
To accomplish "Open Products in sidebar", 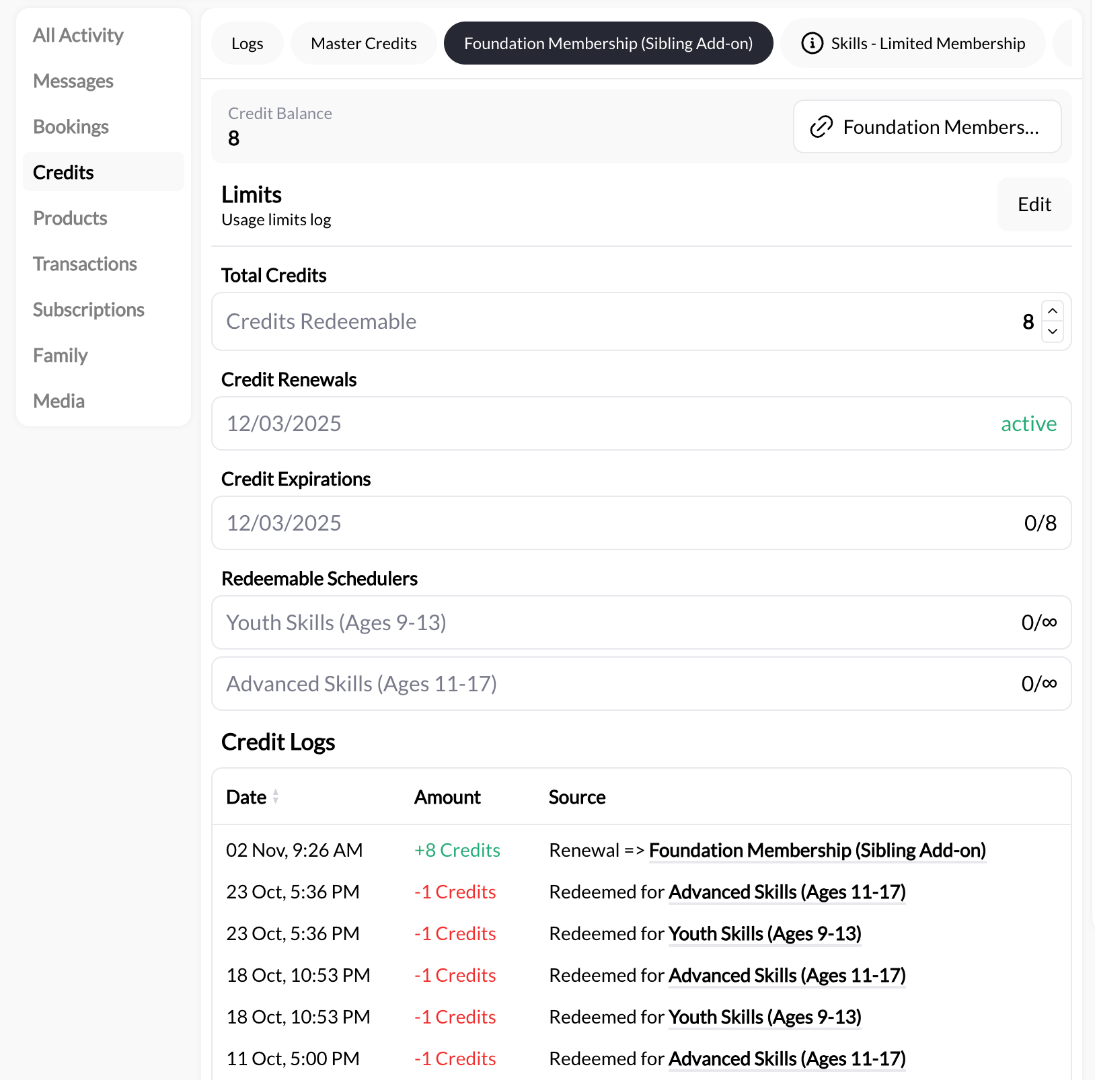I will point(70,218).
